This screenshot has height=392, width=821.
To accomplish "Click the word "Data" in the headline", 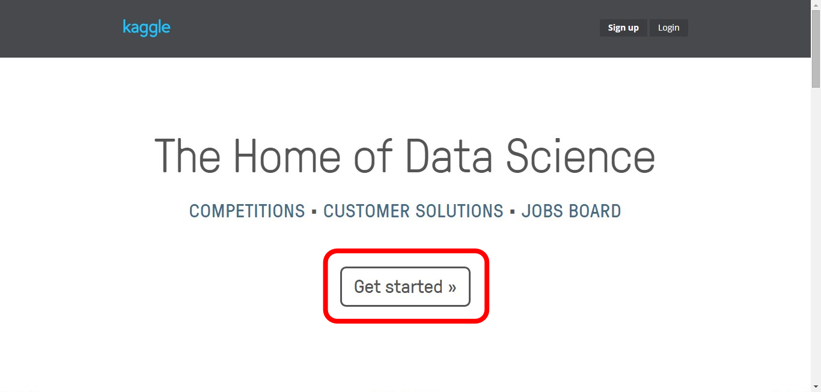I will pyautogui.click(x=449, y=155).
